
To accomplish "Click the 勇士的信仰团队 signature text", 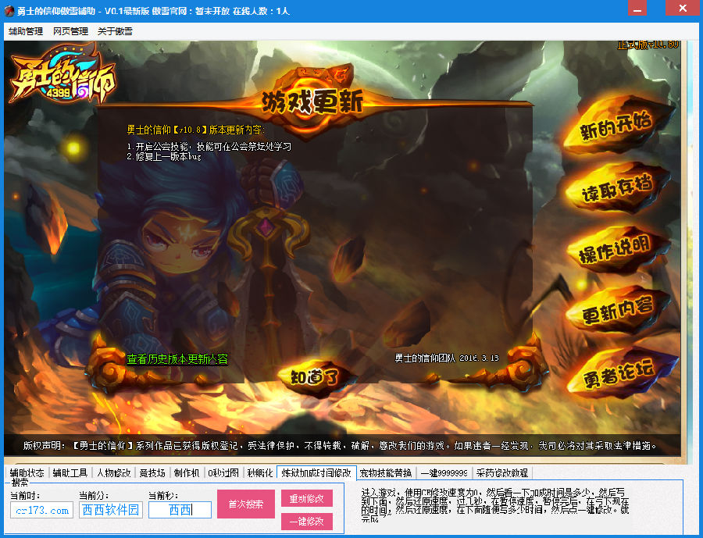I will (447, 358).
